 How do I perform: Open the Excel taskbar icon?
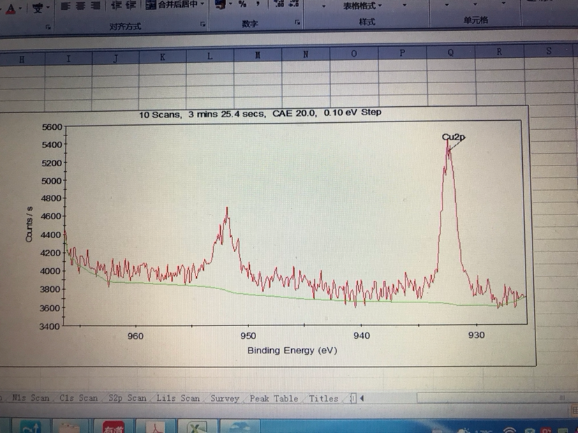click(x=198, y=426)
